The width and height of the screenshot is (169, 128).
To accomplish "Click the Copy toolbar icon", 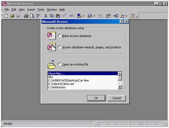I will 52,16.
